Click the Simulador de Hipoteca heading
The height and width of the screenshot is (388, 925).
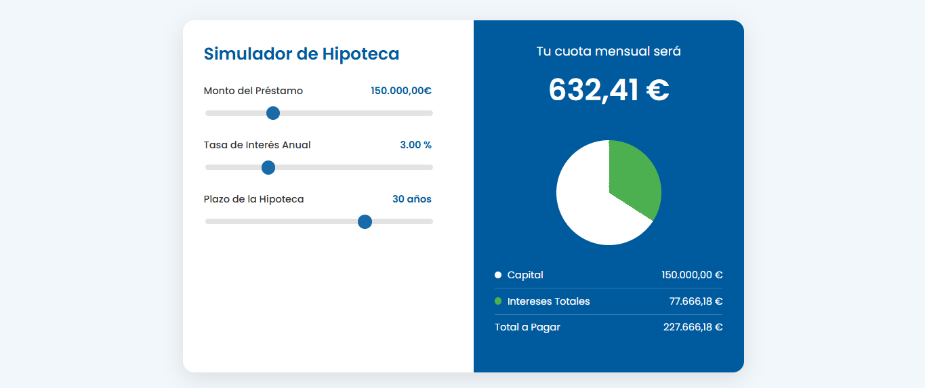302,53
